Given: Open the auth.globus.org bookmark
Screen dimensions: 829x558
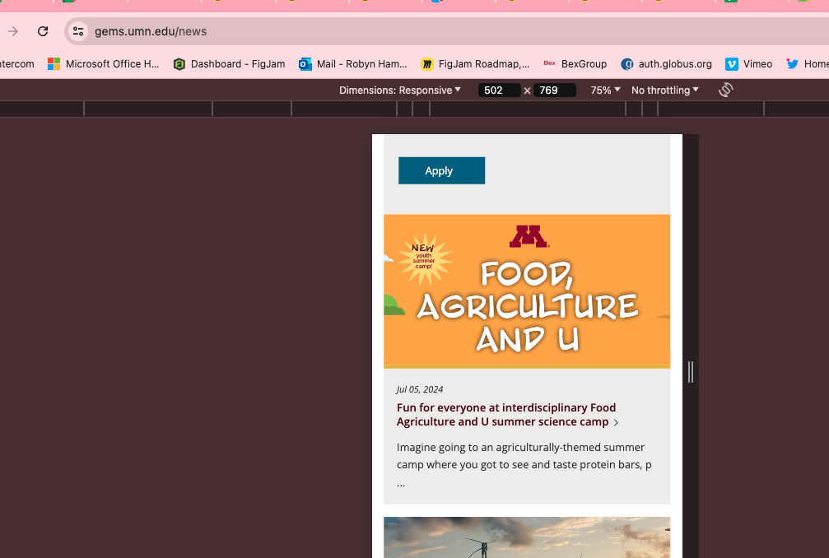Looking at the screenshot, I should 666,63.
